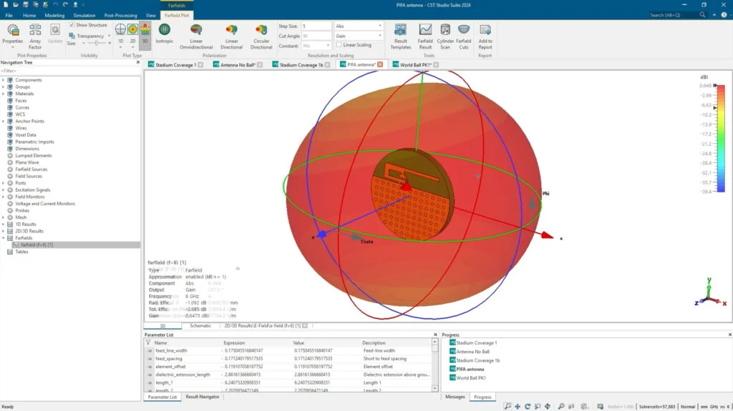
Task: Open the Farfield Result tool
Action: tap(425, 36)
